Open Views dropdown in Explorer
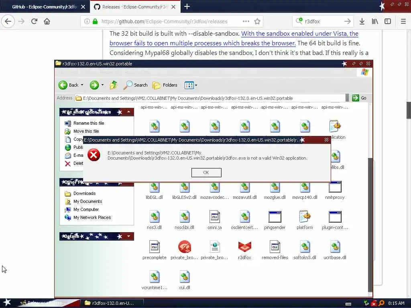The width and height of the screenshot is (411, 308). tap(191, 85)
